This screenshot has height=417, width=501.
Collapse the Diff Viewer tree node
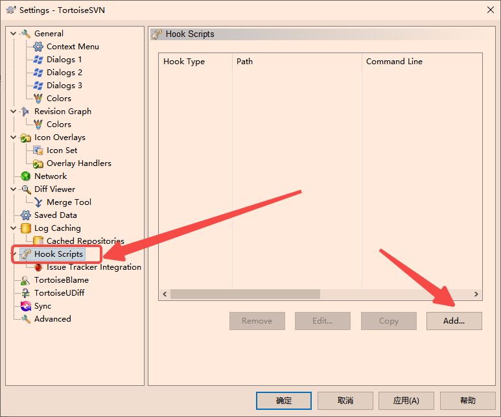click(x=14, y=189)
